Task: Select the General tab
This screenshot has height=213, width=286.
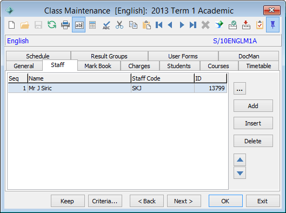Action: pyautogui.click(x=24, y=66)
